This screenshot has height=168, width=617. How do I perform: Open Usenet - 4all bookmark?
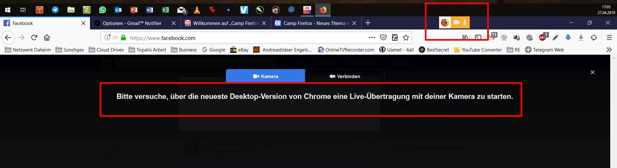tap(397, 50)
